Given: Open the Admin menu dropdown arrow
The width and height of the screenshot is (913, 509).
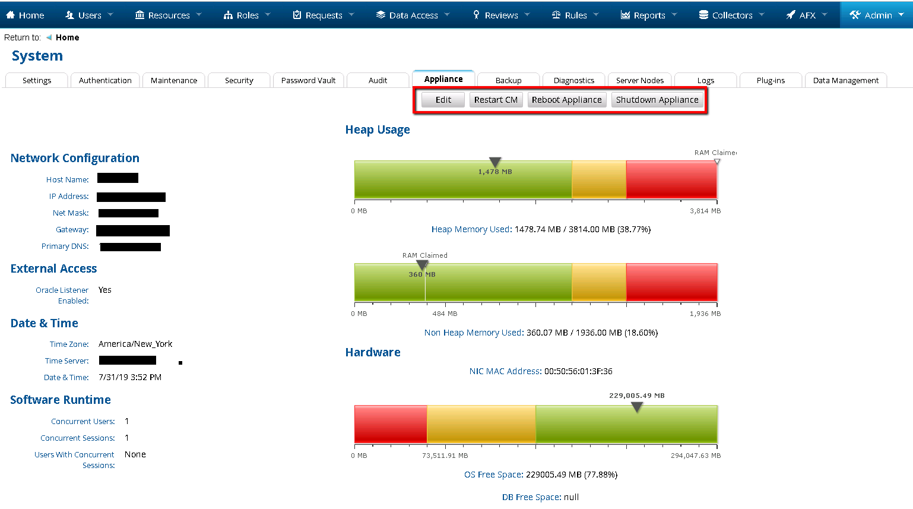Looking at the screenshot, I should pos(901,15).
